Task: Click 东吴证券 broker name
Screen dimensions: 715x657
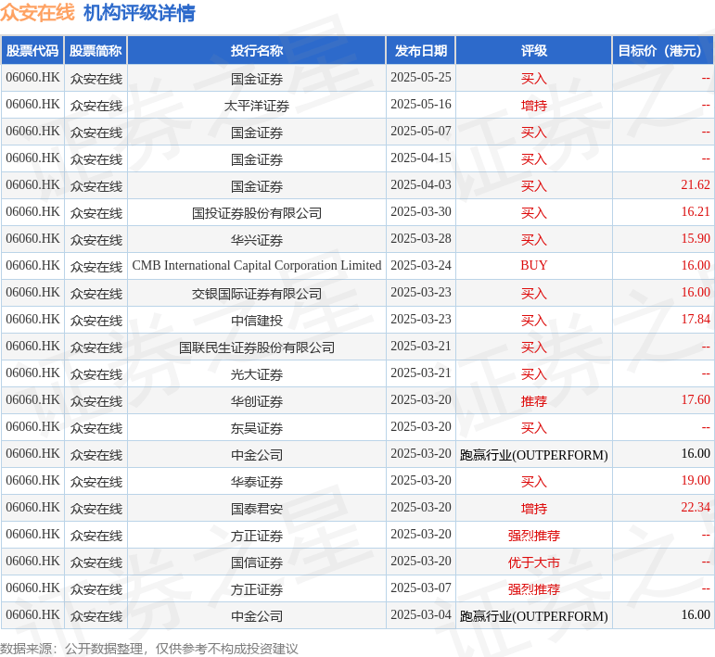Action: (257, 428)
